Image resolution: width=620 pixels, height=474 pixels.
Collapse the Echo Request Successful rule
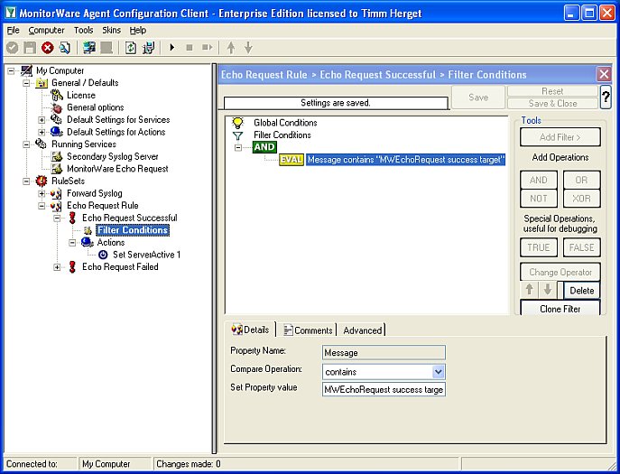click(57, 218)
